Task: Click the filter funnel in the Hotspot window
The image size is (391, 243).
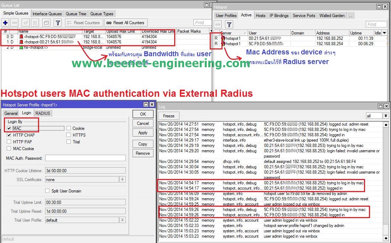Action: tap(229, 24)
